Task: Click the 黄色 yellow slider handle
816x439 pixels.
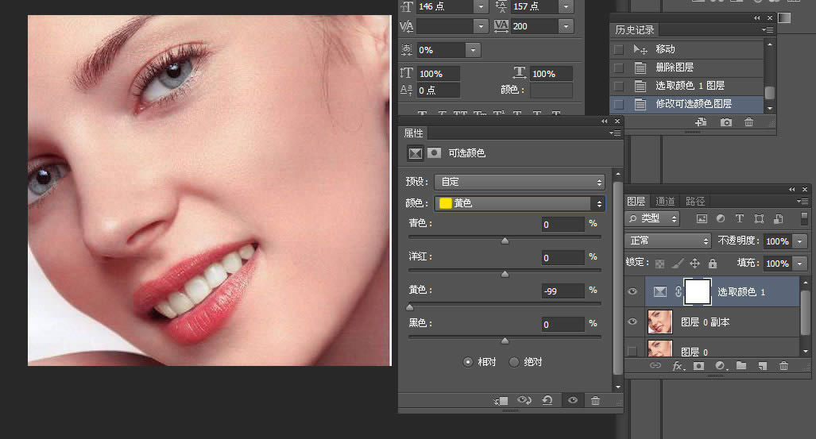Action: 410,307
